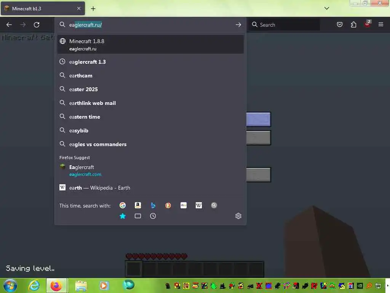
Task: Choose the earthcam search suggestion
Action: point(150,76)
